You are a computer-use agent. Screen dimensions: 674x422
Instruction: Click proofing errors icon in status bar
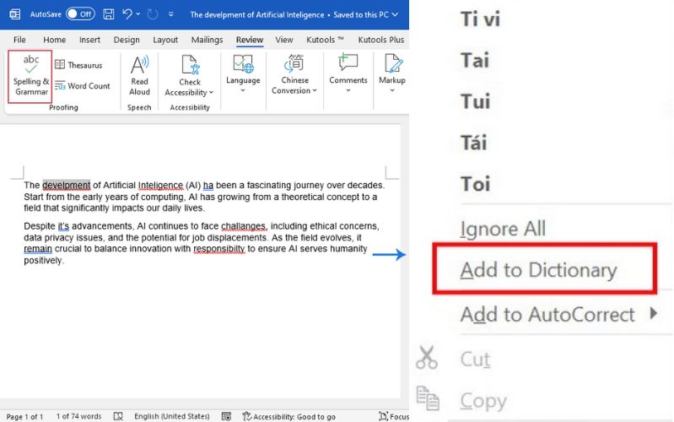pyautogui.click(x=118, y=416)
